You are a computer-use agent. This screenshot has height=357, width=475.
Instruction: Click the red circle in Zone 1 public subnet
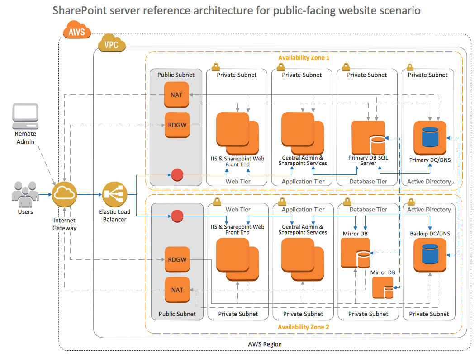pyautogui.click(x=177, y=175)
